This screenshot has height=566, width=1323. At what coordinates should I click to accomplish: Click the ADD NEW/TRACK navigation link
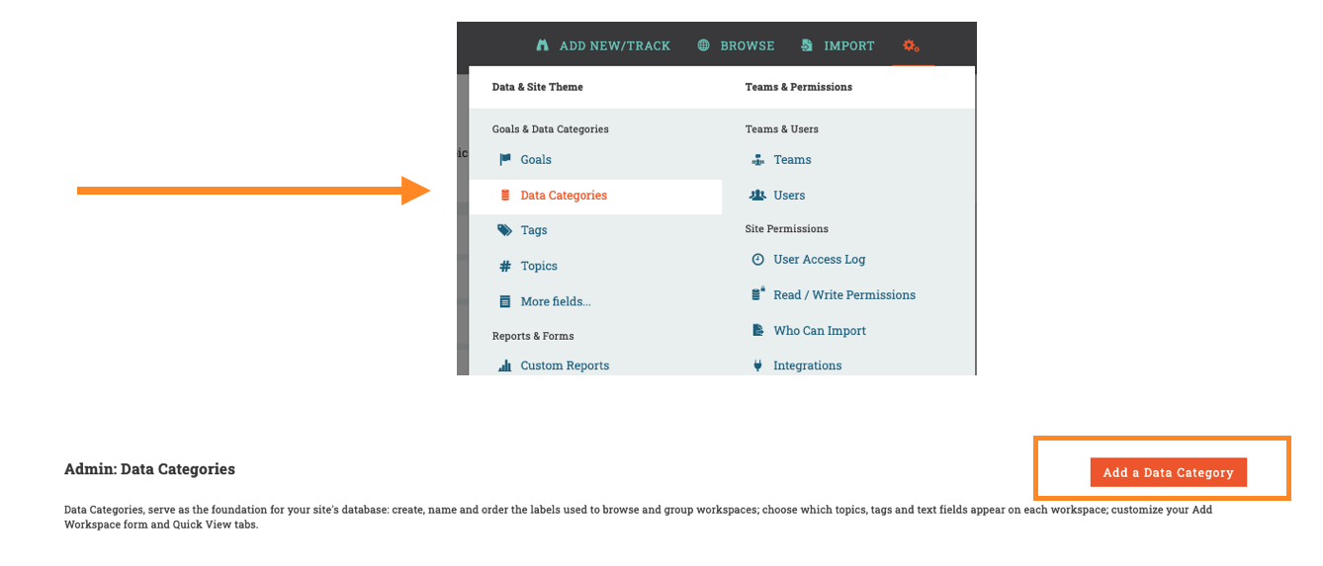(x=614, y=45)
